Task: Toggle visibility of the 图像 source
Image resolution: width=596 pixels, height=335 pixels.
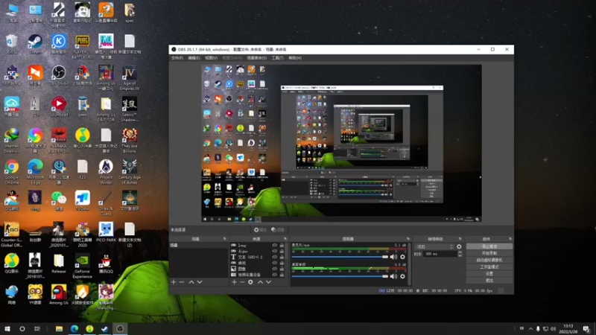Action: pyautogui.click(x=274, y=269)
